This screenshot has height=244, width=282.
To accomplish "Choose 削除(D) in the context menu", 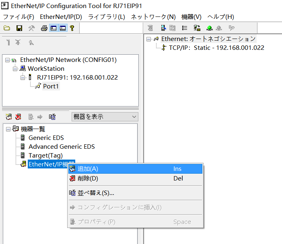I will 136,178.
